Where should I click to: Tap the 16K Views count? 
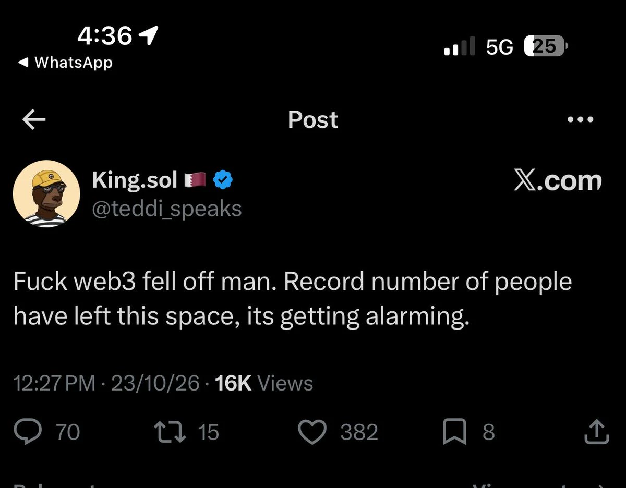pos(263,384)
